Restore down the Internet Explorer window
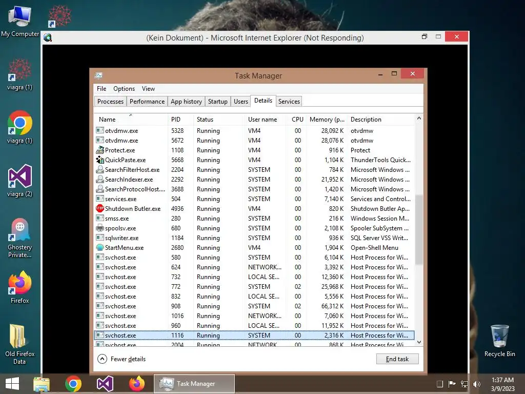The height and width of the screenshot is (394, 525). 424,36
